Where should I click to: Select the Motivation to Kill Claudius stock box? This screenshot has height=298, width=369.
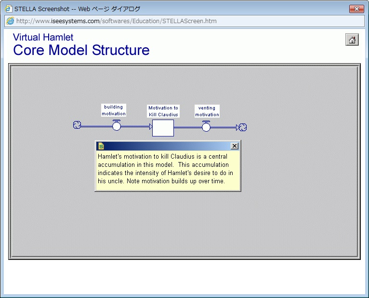163,128
